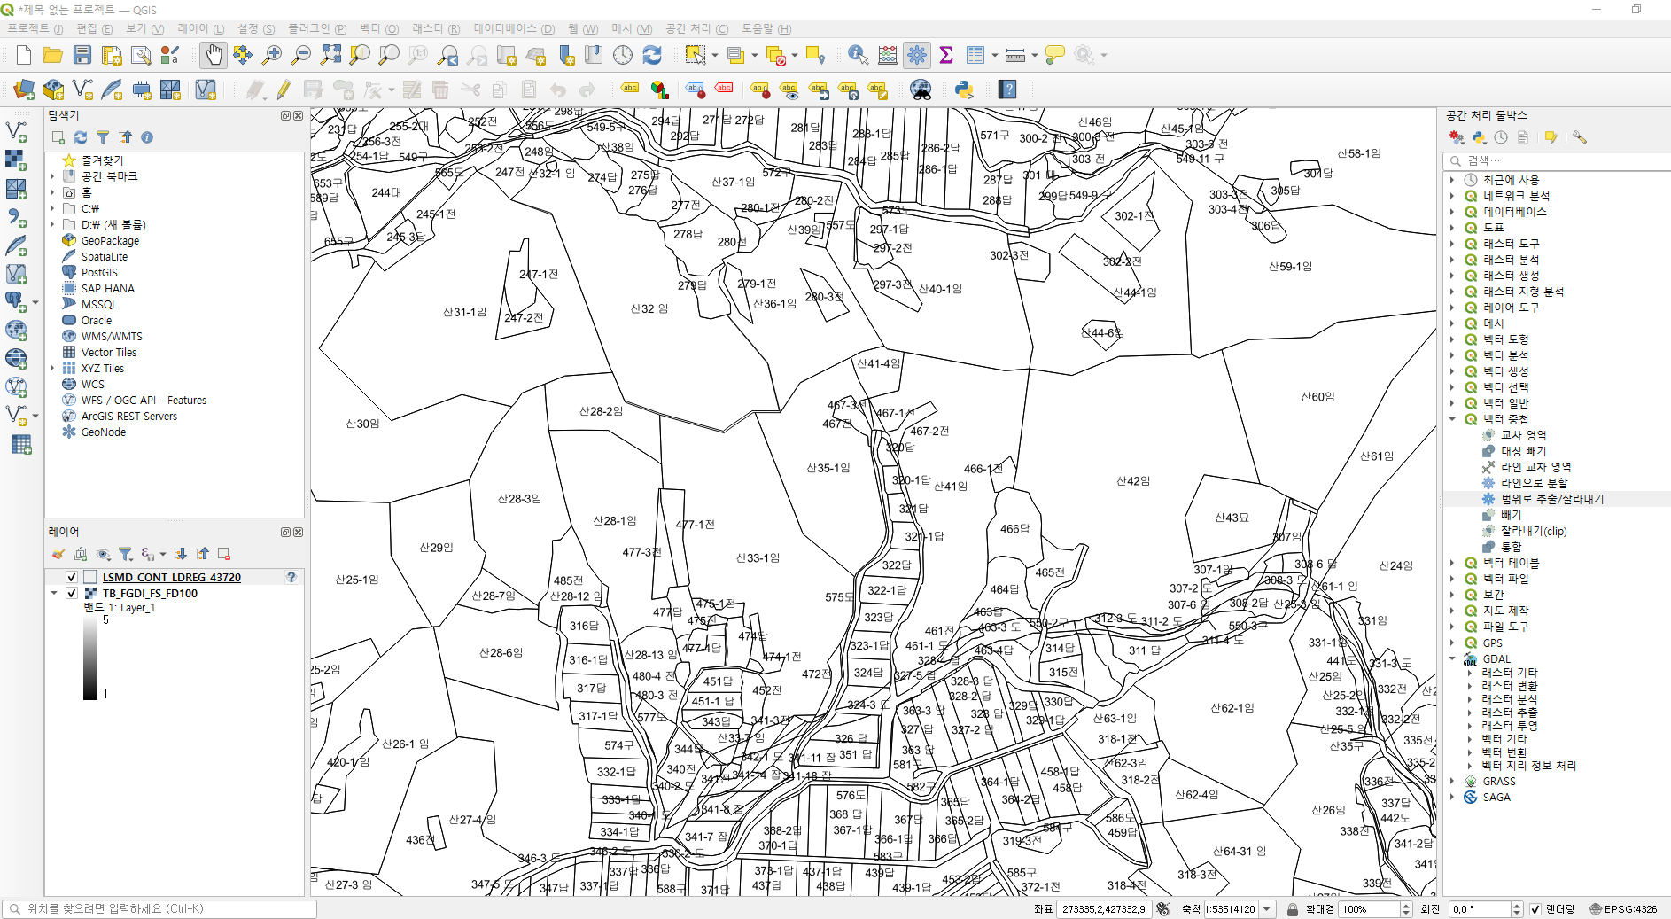Select GeoPackage in Browser
Image resolution: width=1671 pixels, height=919 pixels.
[x=110, y=241]
